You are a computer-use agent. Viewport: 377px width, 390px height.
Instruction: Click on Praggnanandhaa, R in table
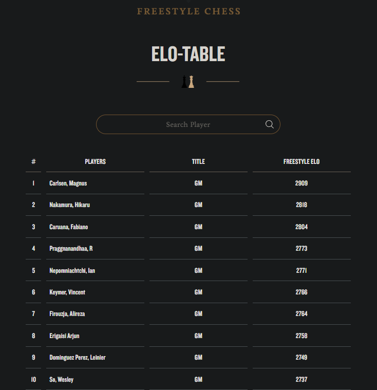point(71,249)
